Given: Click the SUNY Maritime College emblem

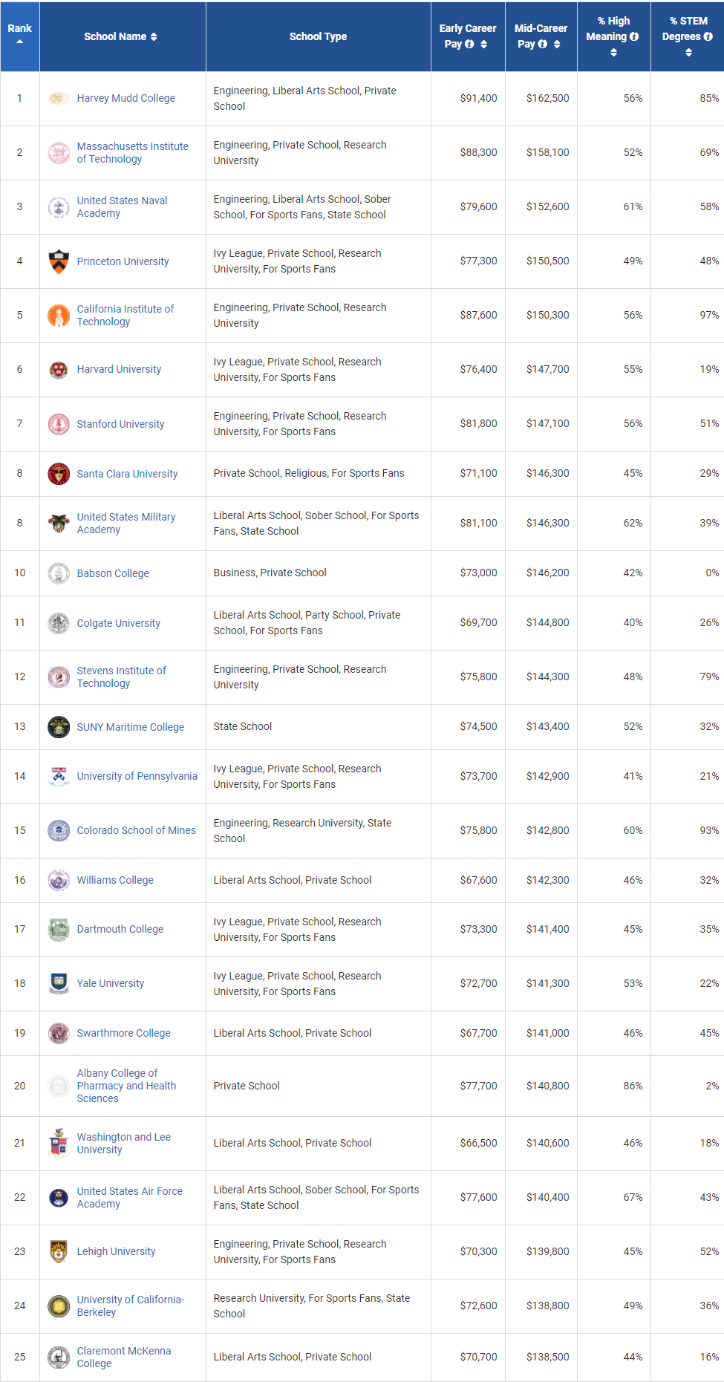Looking at the screenshot, I should [x=59, y=727].
